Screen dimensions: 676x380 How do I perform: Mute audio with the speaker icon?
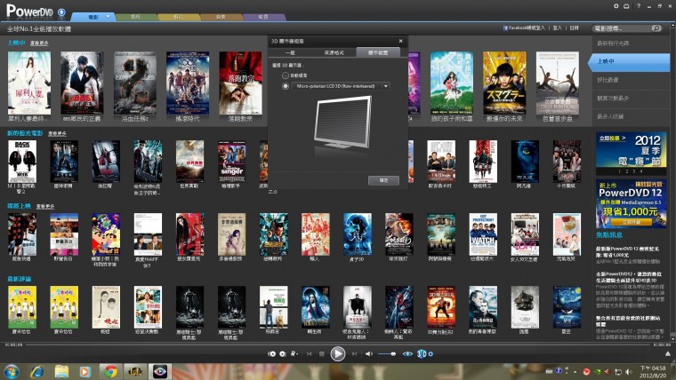pyautogui.click(x=369, y=353)
